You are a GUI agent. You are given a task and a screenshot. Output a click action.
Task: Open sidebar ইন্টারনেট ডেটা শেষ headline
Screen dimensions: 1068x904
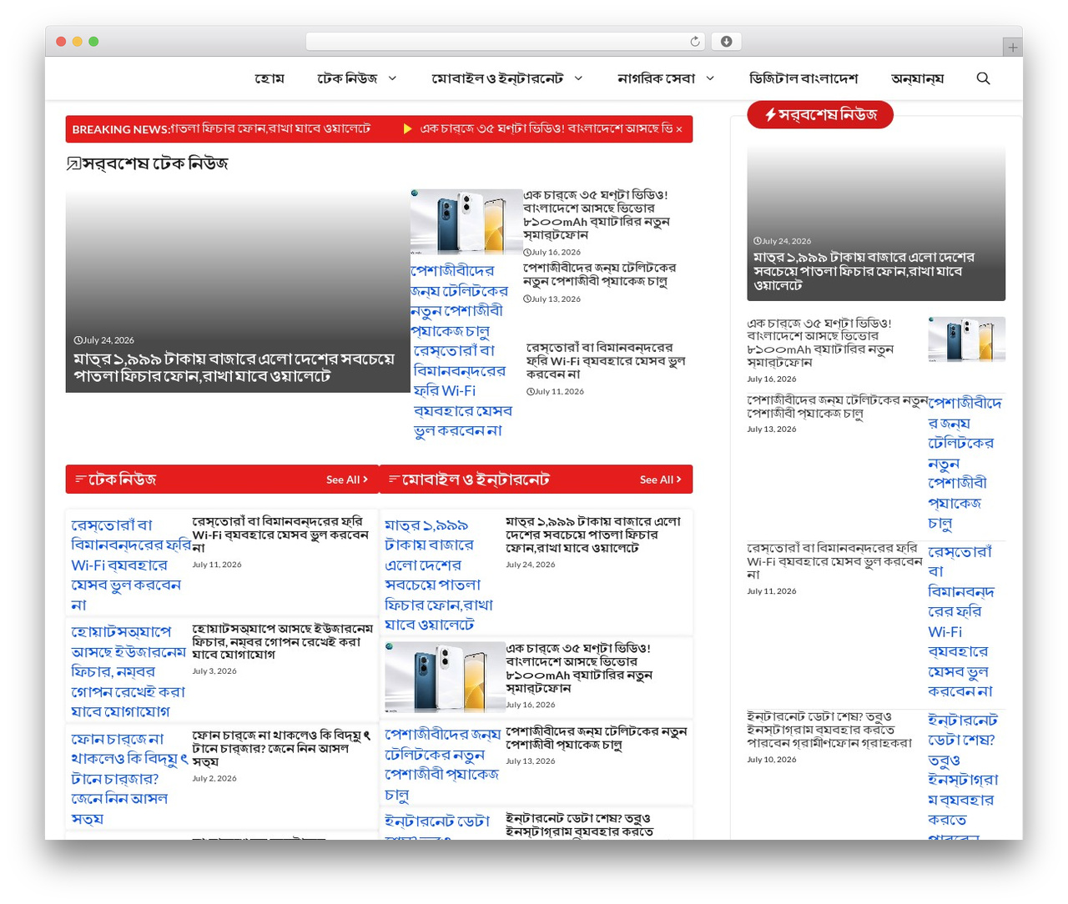829,730
